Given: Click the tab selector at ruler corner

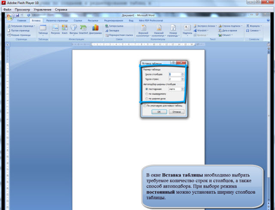Looking at the screenshot, I should [8, 45].
